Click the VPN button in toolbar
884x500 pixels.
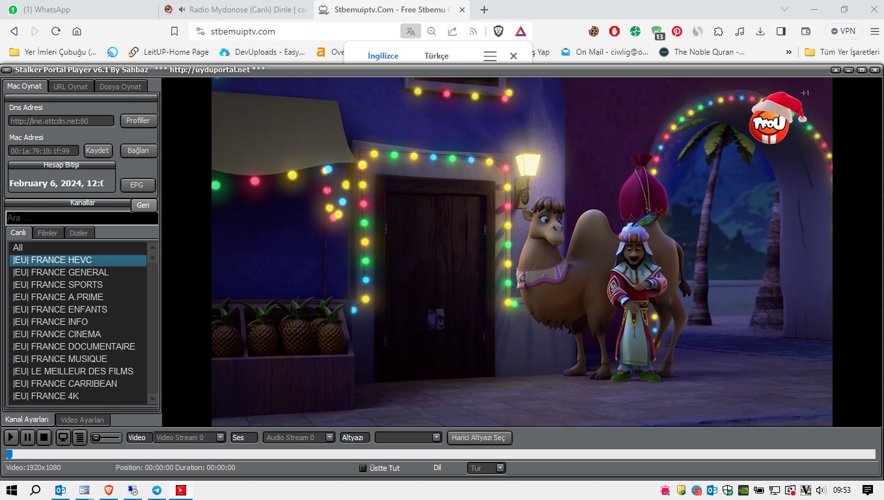(844, 31)
